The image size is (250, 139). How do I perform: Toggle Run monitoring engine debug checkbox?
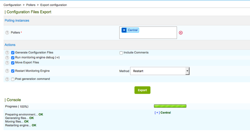[13, 58]
